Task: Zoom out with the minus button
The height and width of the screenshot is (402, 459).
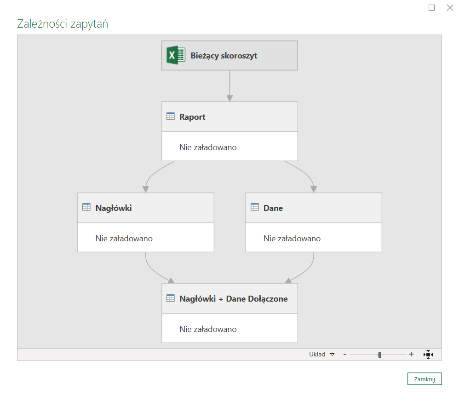Action: point(345,355)
